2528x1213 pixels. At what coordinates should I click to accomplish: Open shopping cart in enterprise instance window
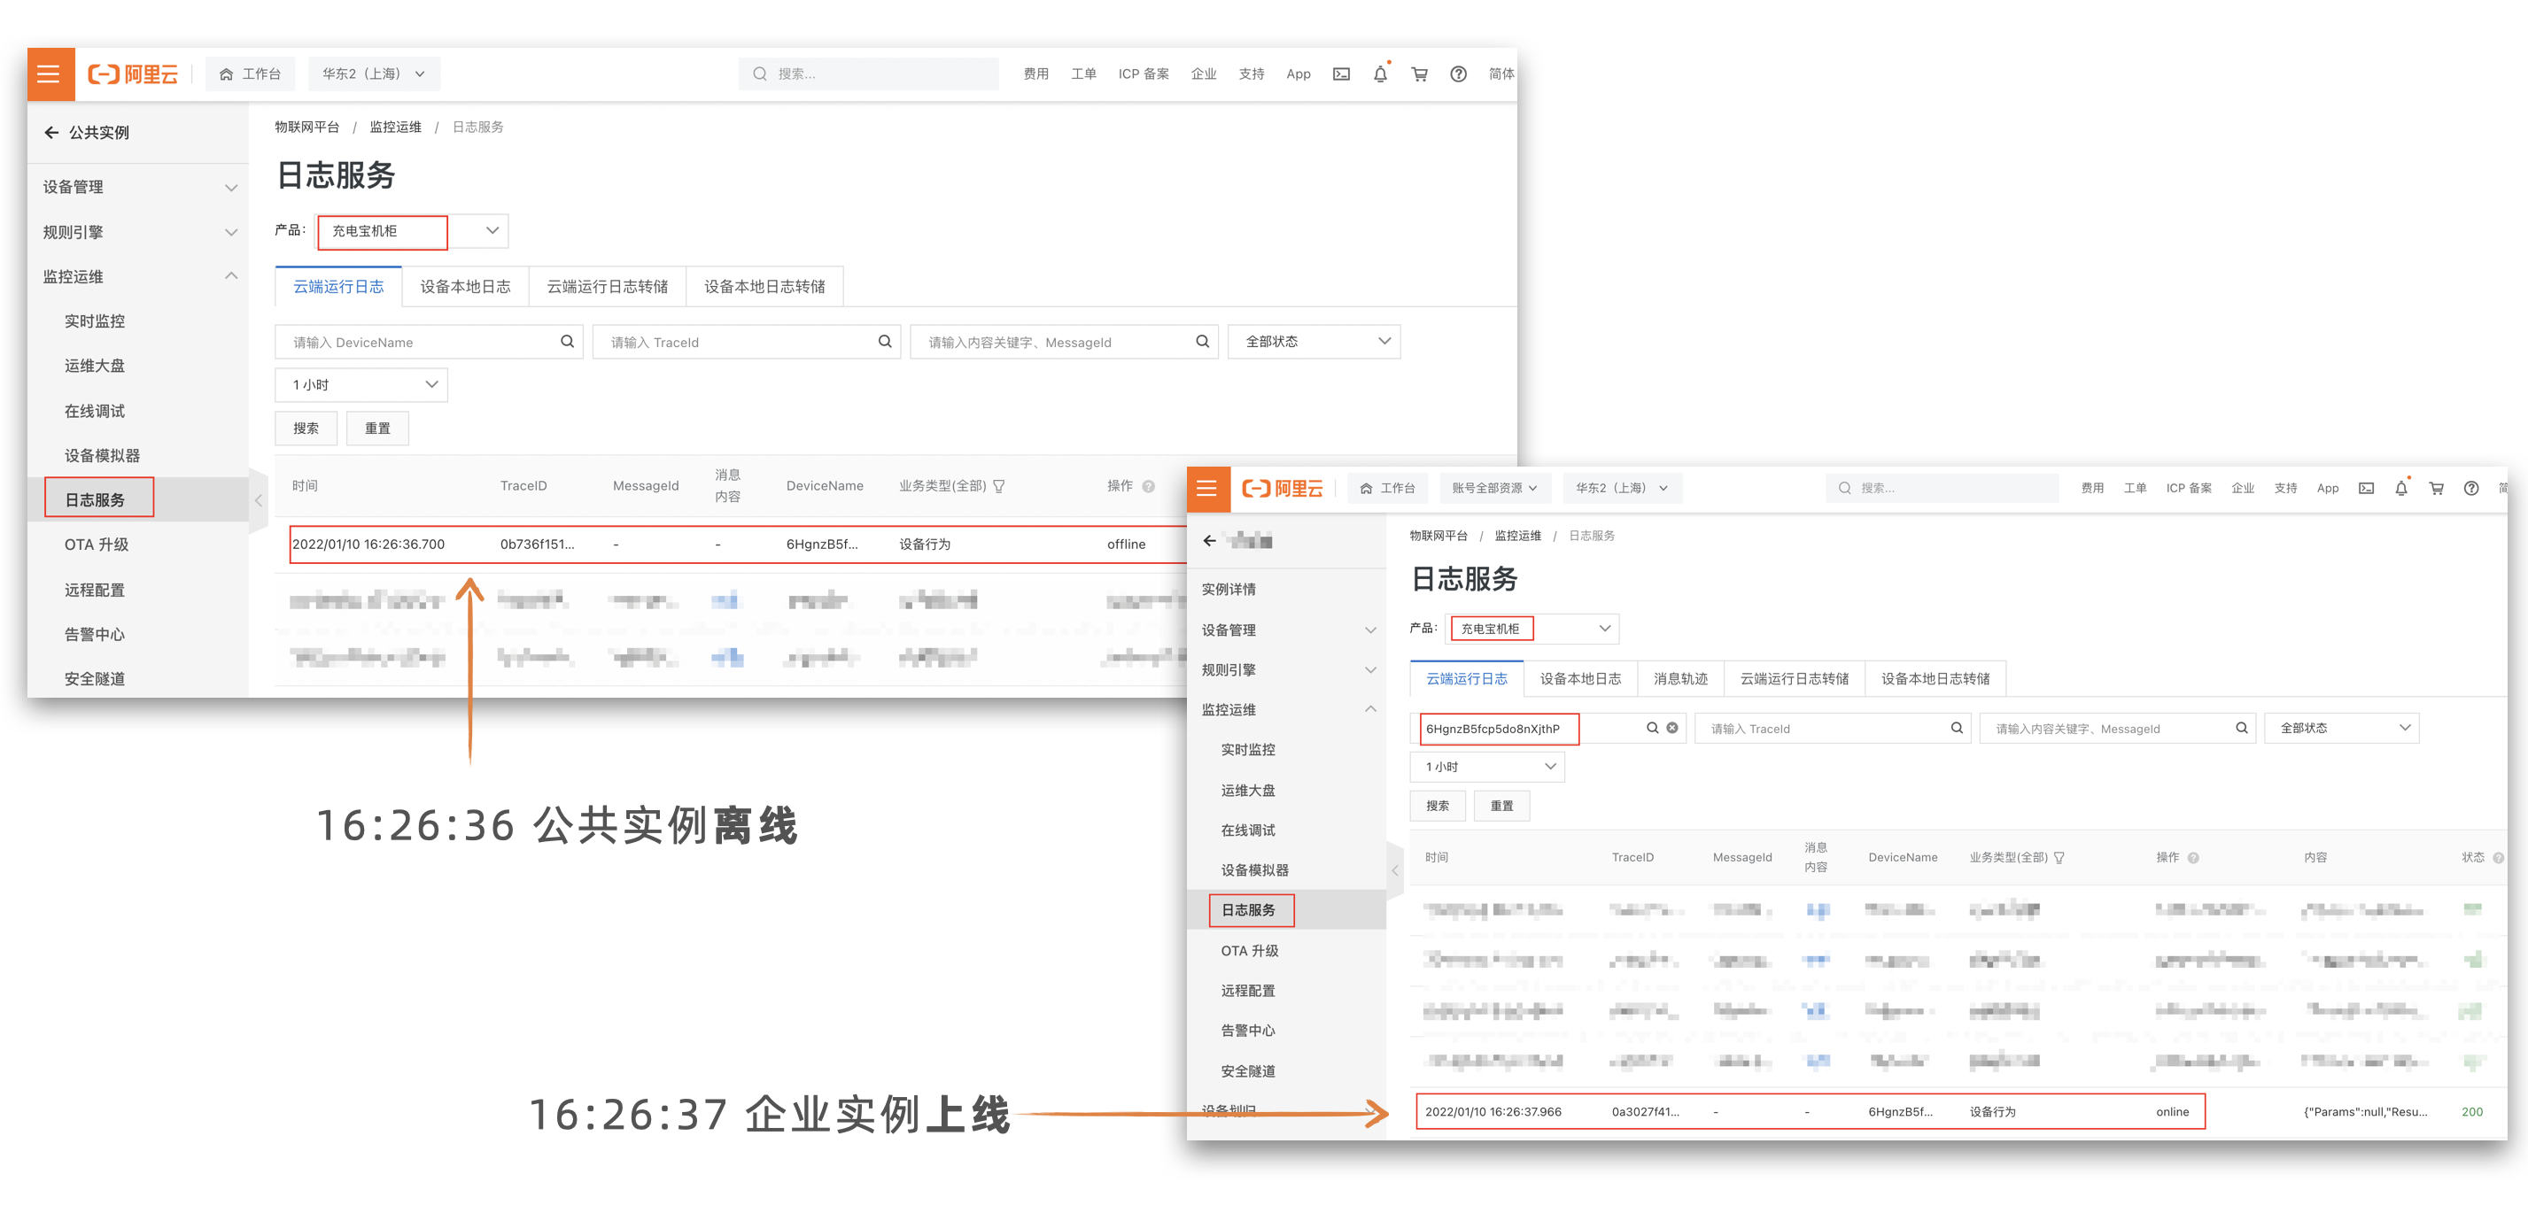2436,489
